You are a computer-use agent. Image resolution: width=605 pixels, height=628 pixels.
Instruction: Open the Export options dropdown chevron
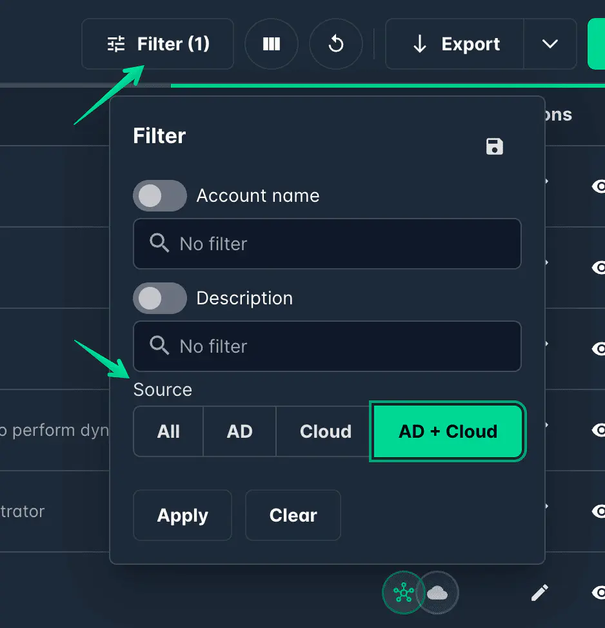550,44
